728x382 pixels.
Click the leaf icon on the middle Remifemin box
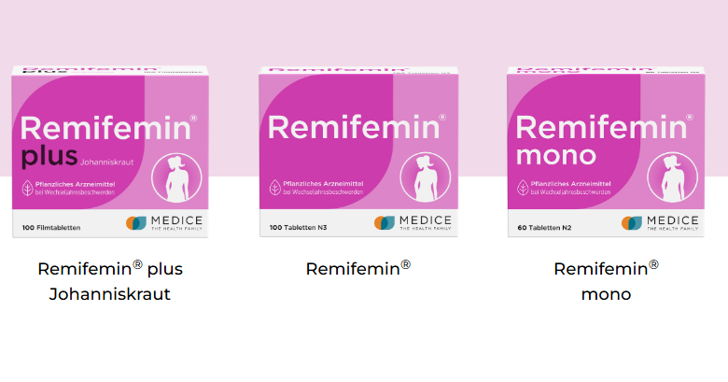click(x=275, y=188)
